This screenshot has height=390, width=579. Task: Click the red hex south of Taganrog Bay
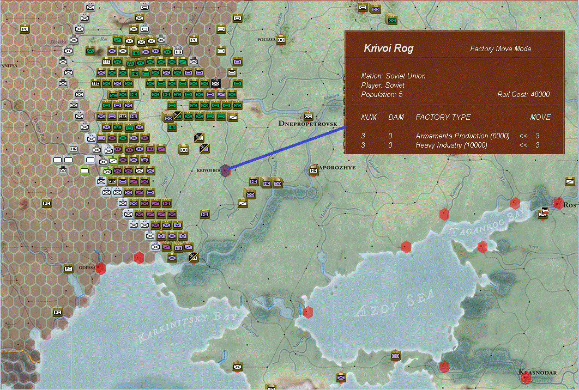[x=482, y=246]
